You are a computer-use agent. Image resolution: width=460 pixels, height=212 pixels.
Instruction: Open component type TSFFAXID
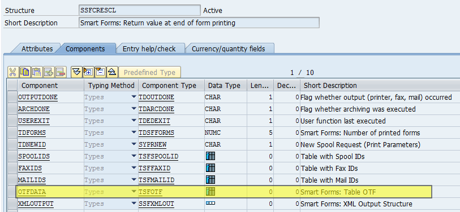pos(154,169)
